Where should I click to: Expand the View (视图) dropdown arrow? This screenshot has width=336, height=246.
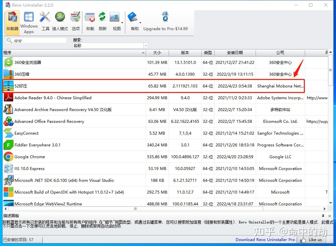click(x=122, y=23)
